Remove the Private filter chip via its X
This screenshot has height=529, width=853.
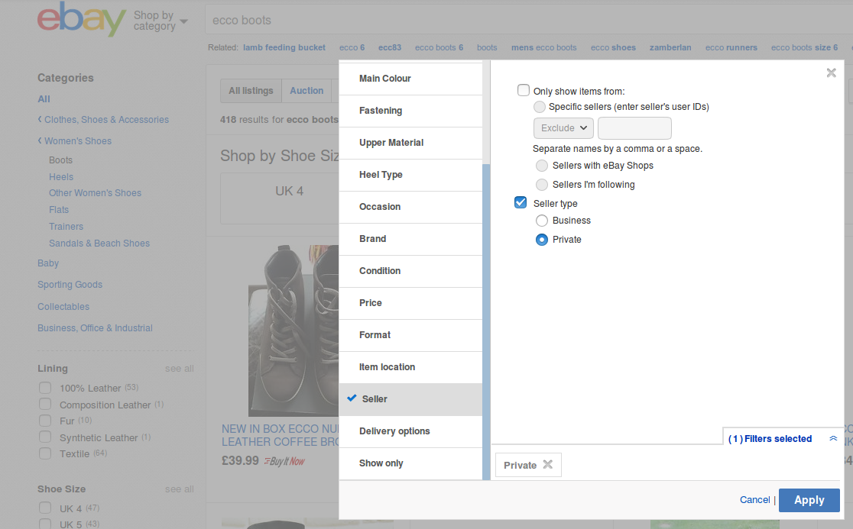click(x=548, y=464)
